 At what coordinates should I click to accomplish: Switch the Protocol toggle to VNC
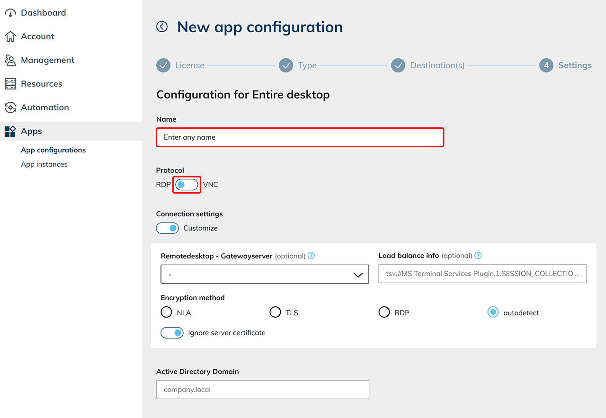[x=187, y=185]
